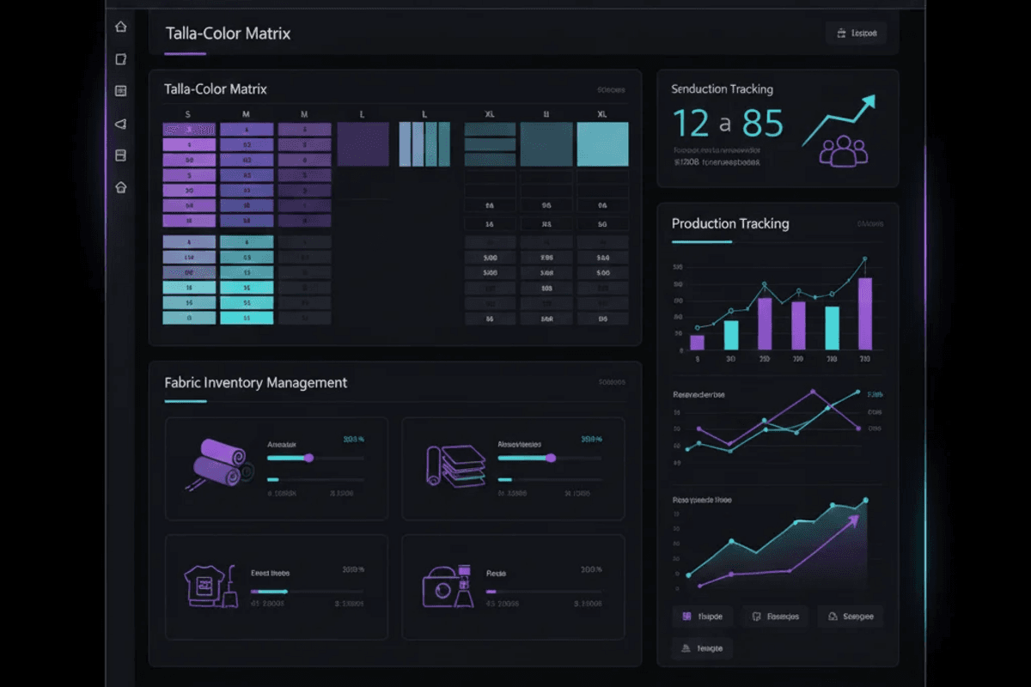Select the triangular cone icon in the sidebar

(120, 124)
